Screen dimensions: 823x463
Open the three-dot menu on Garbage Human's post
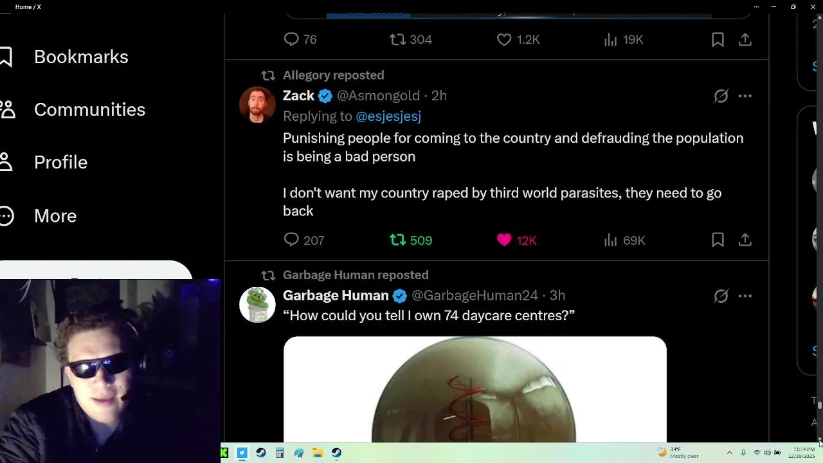click(745, 296)
